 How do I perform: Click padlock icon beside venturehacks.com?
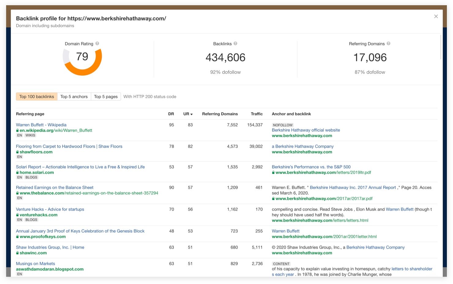click(17, 215)
